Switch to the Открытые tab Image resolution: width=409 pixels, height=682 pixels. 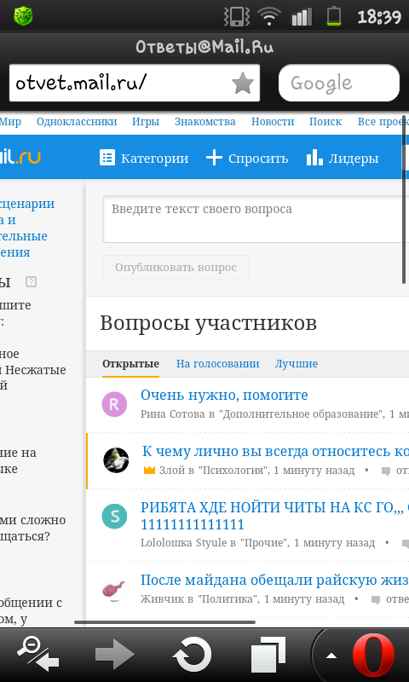coord(131,364)
